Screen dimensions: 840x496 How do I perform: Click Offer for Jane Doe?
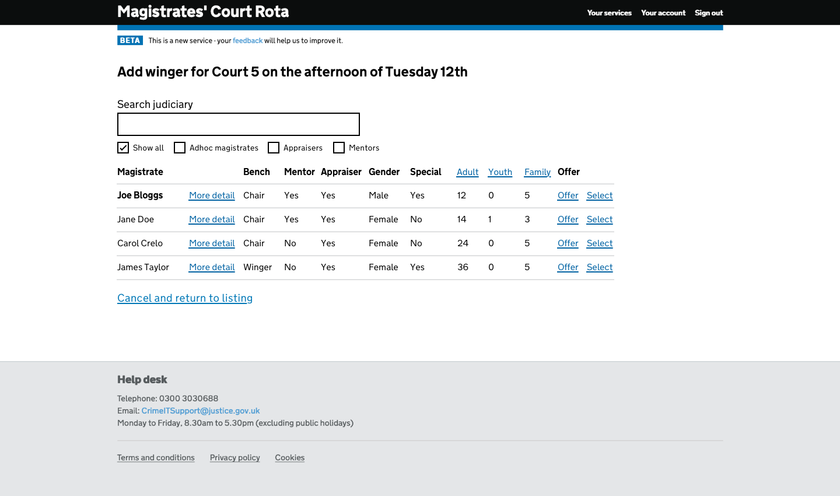point(568,219)
